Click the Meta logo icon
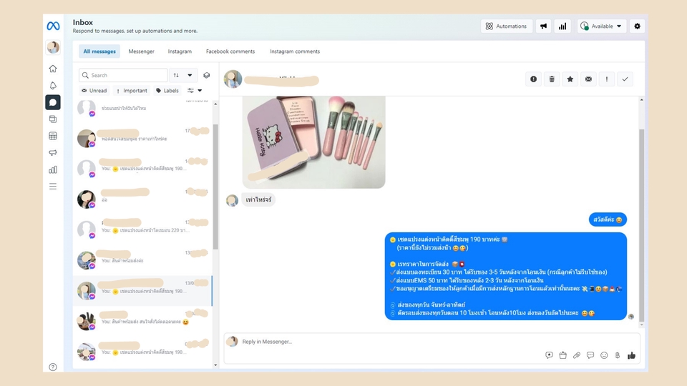The height and width of the screenshot is (386, 687). pyautogui.click(x=53, y=26)
